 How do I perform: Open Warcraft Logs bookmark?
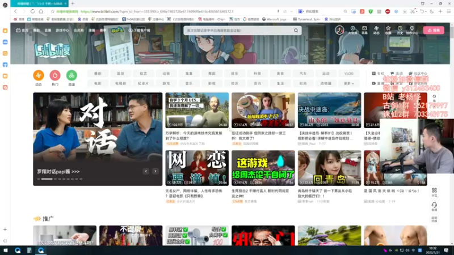(x=274, y=19)
